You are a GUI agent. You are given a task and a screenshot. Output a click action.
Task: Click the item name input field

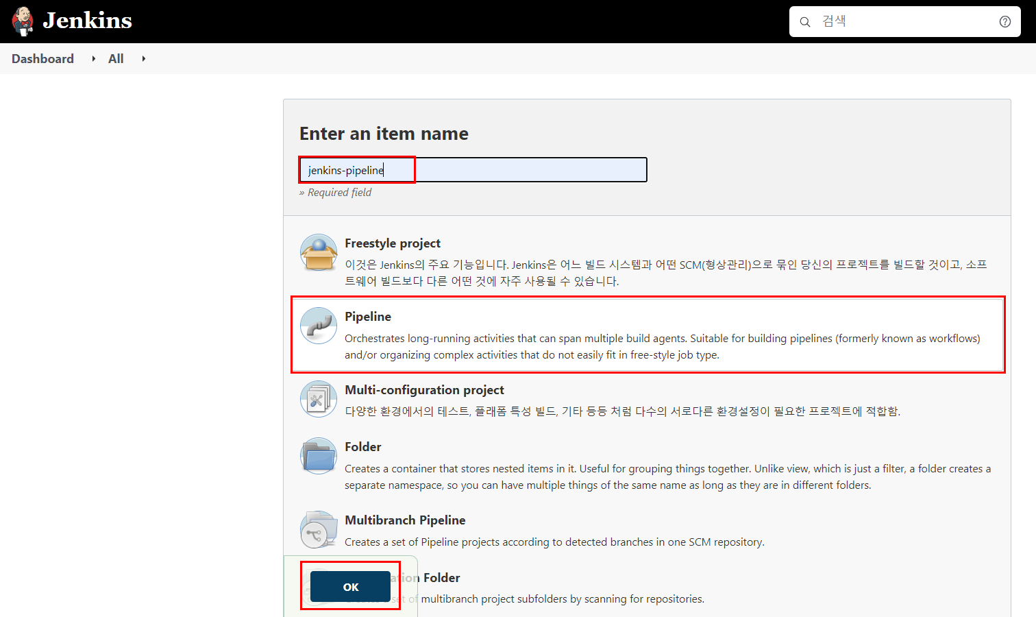(x=473, y=170)
